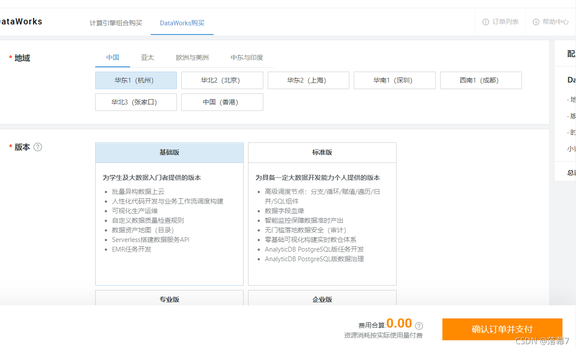
Task: Click text 自定义数据质量检查规则
Action: point(148,221)
